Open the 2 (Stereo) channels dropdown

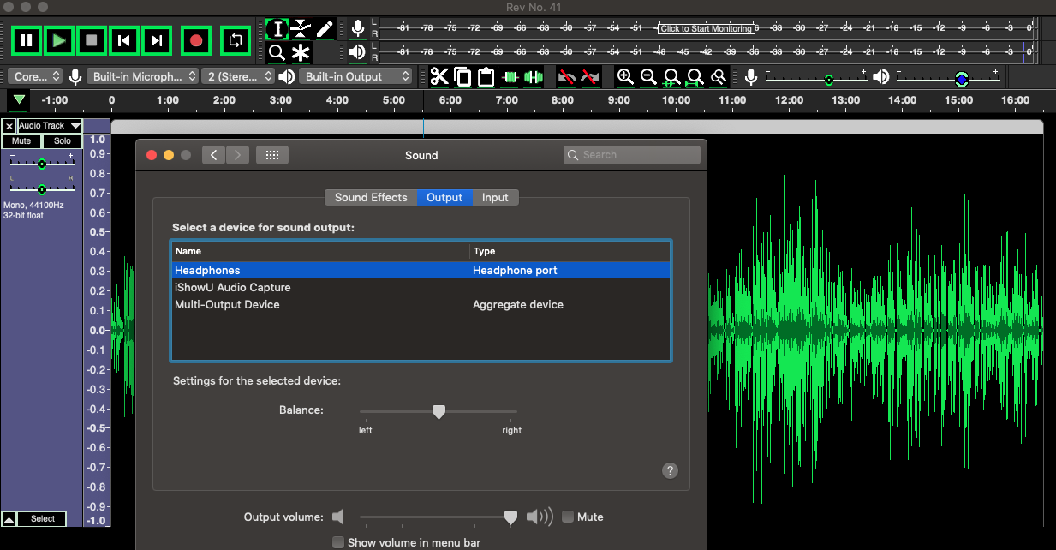pos(238,75)
